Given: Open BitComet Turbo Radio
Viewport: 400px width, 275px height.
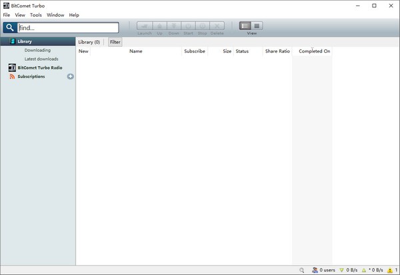Looking at the screenshot, I should [39, 67].
